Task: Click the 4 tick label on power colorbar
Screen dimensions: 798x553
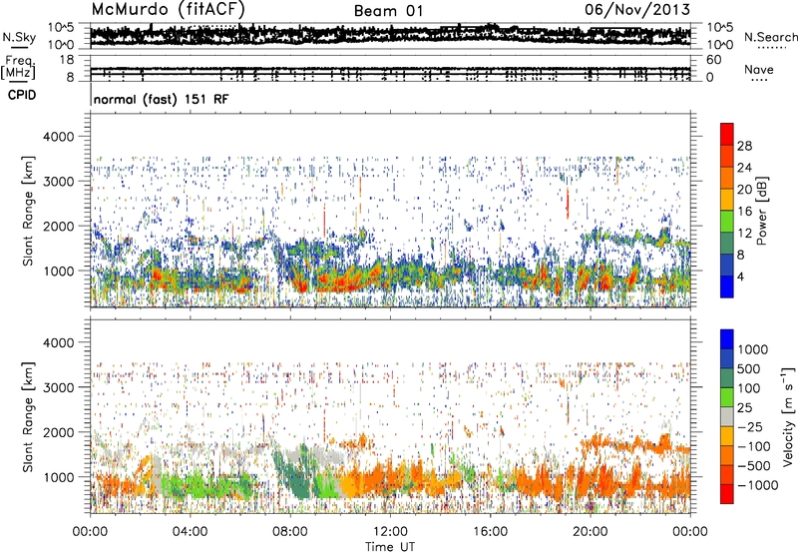Action: 740,276
